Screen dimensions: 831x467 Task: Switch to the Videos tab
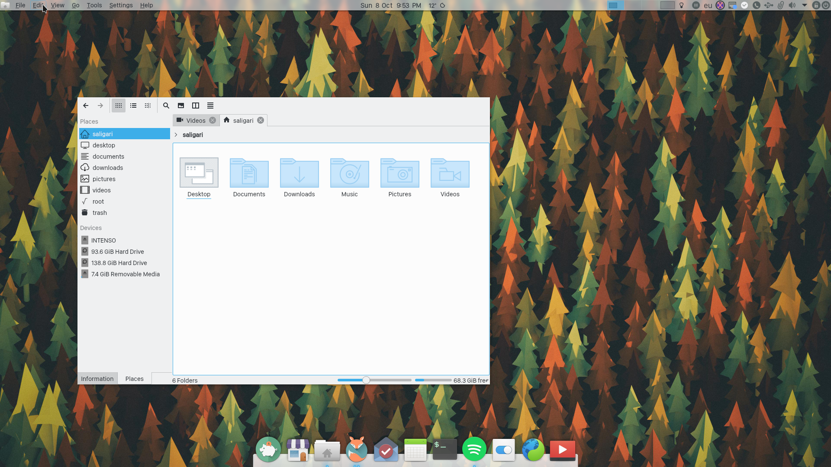(x=196, y=120)
